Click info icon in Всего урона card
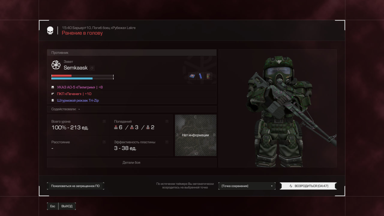 pos(104,121)
